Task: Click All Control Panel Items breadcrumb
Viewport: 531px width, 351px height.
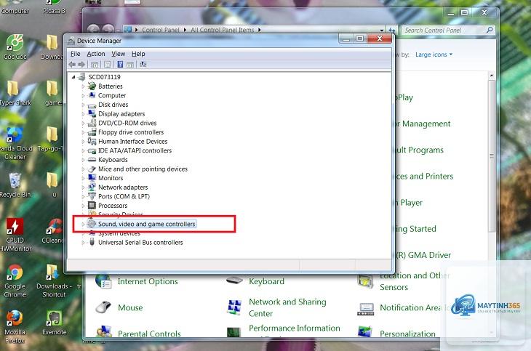Action: click(222, 30)
